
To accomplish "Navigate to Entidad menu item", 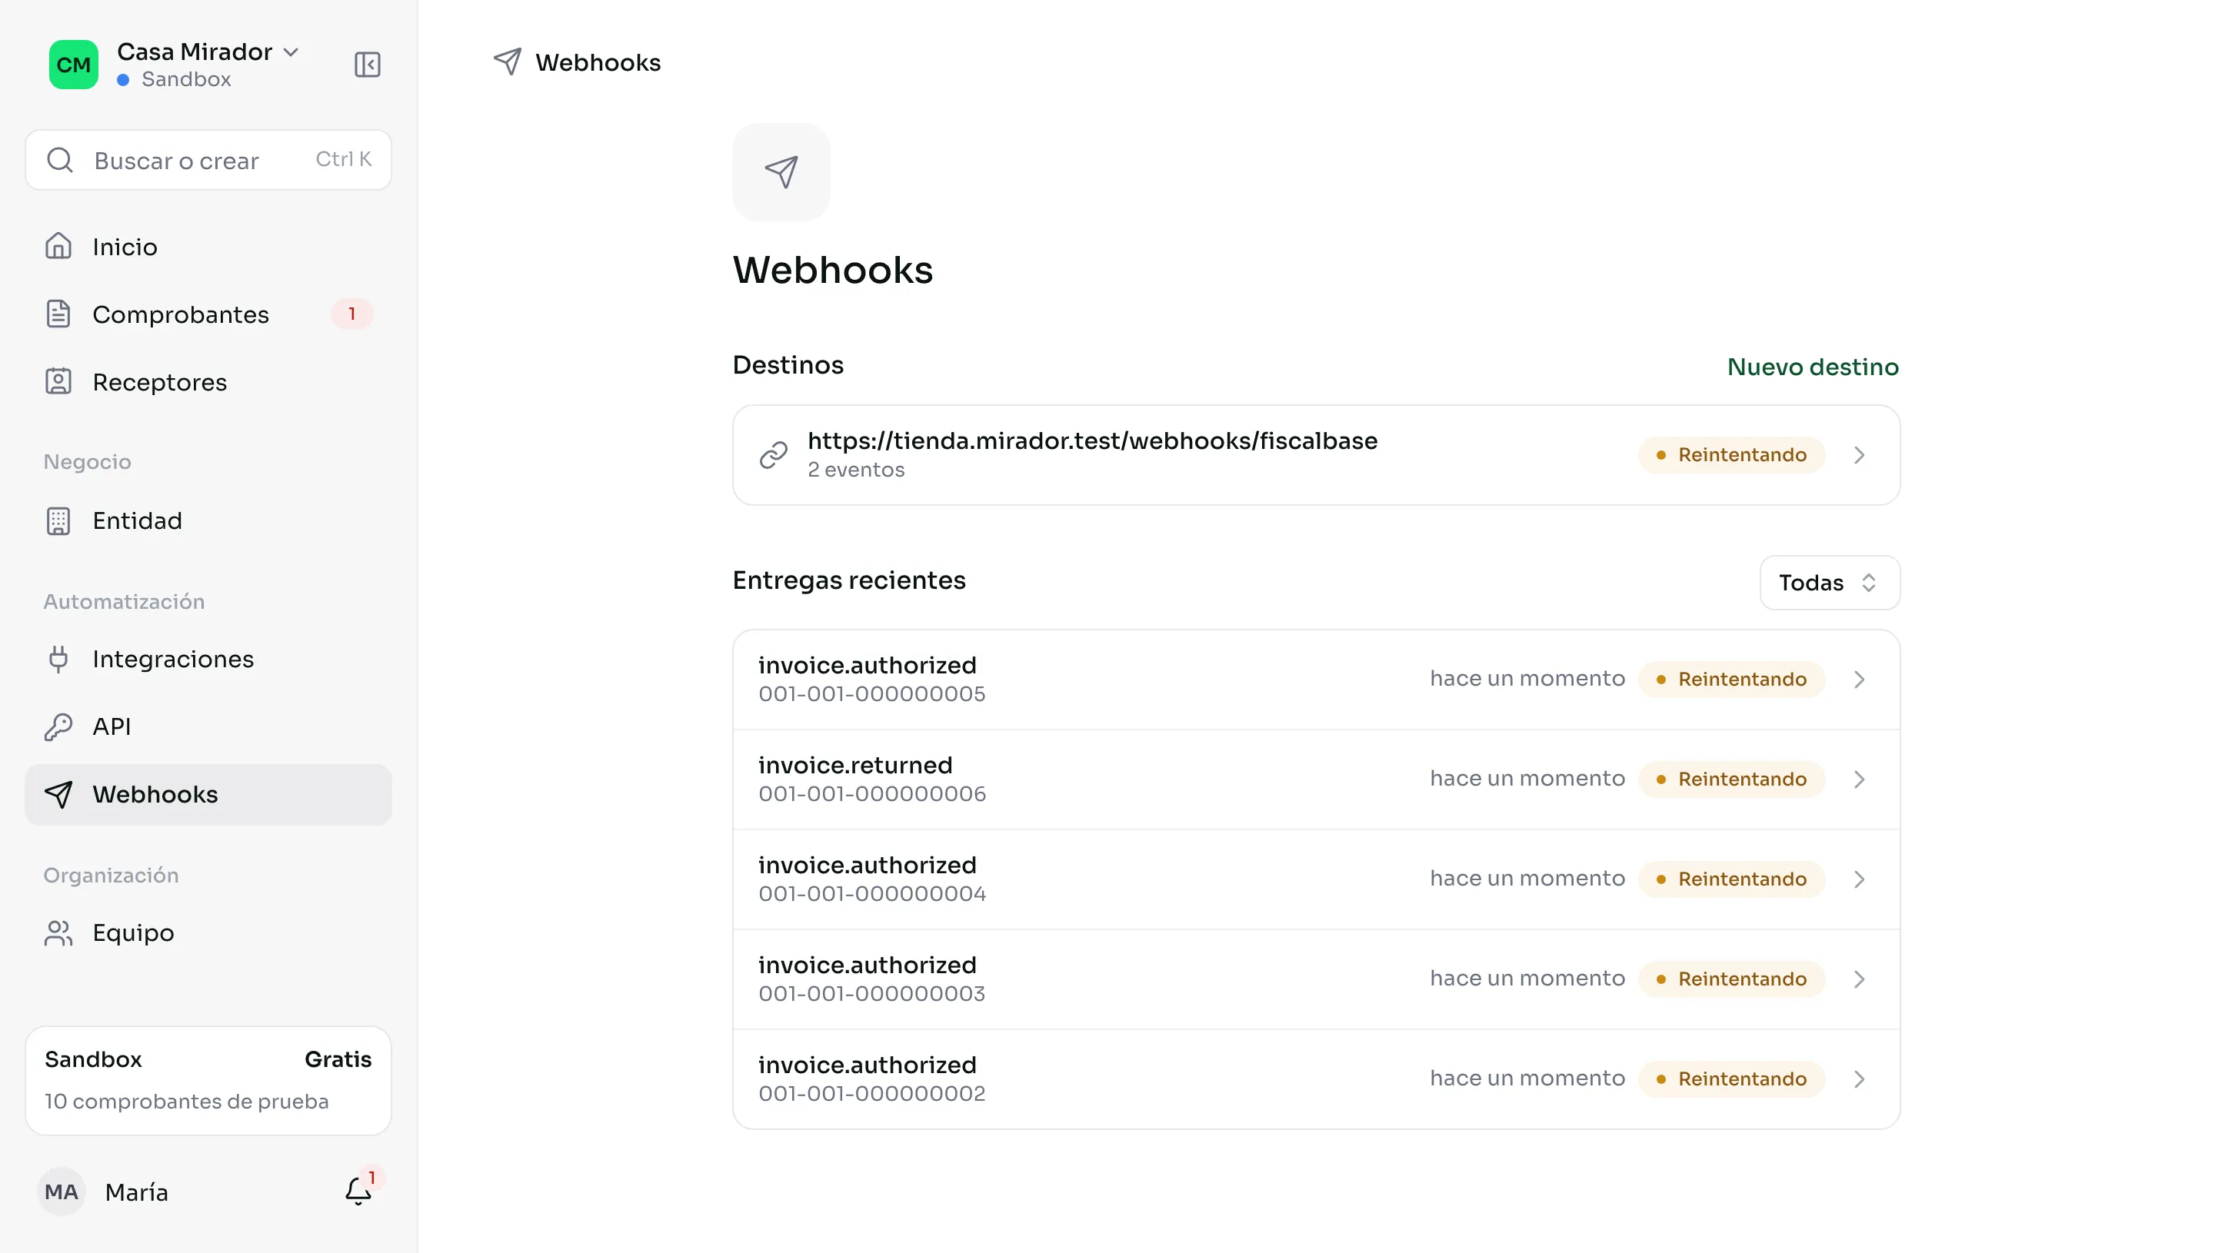I will (208, 520).
